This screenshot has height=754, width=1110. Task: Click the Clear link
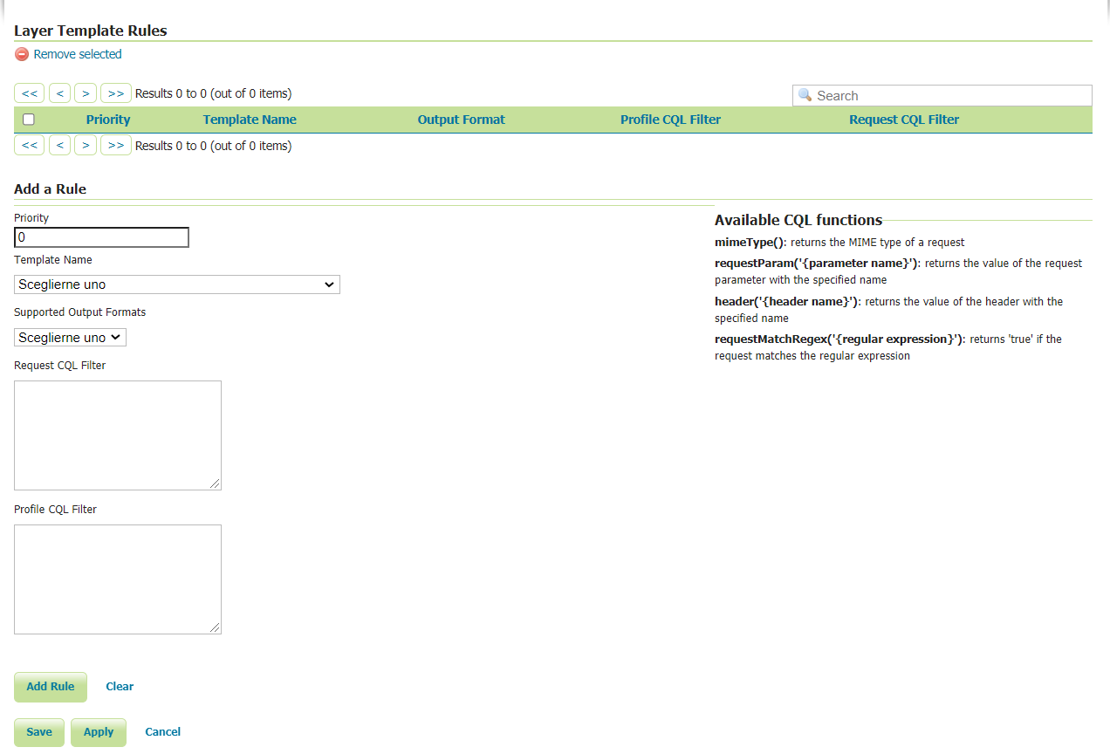pos(120,687)
